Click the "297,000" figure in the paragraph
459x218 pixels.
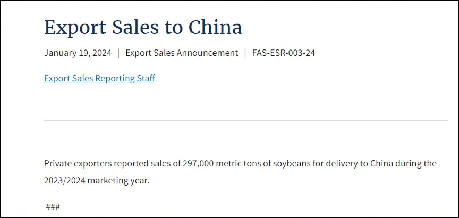[198, 163]
